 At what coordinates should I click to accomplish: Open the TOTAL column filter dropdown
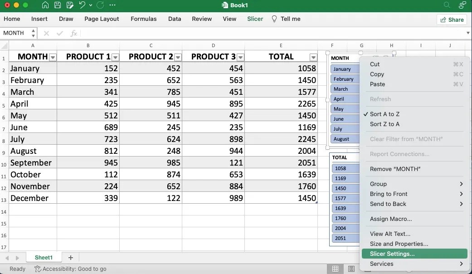pos(313,57)
